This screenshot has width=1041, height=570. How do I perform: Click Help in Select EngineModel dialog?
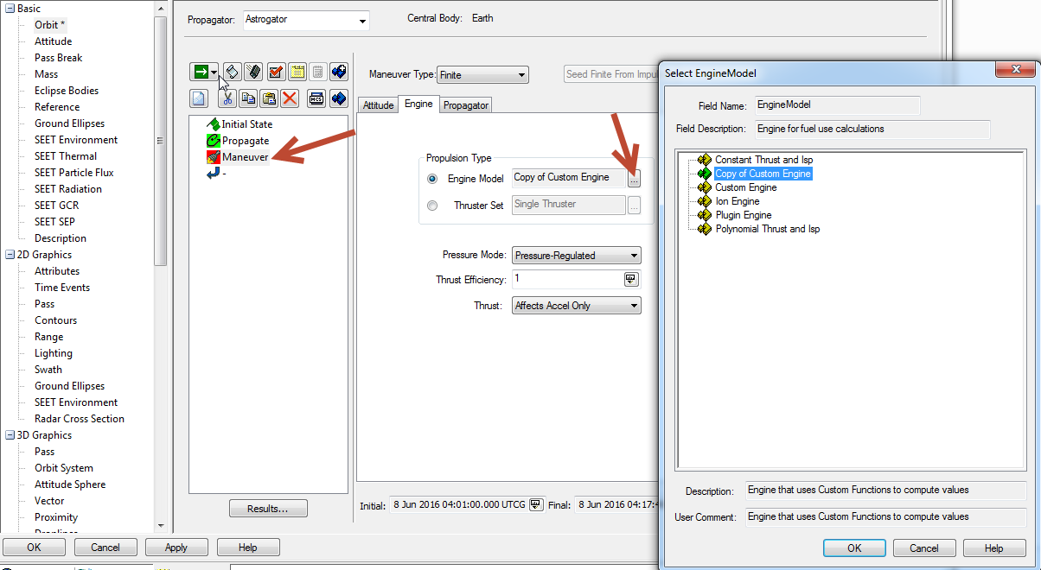(x=994, y=548)
